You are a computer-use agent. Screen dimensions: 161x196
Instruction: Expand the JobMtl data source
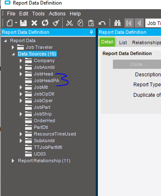point(21,87)
